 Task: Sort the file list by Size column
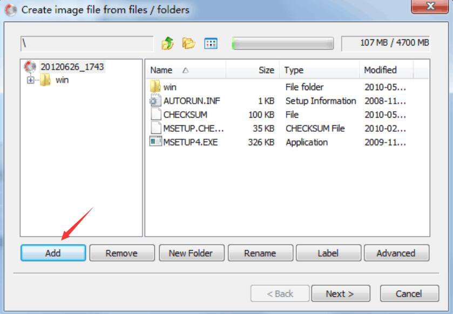[253, 70]
